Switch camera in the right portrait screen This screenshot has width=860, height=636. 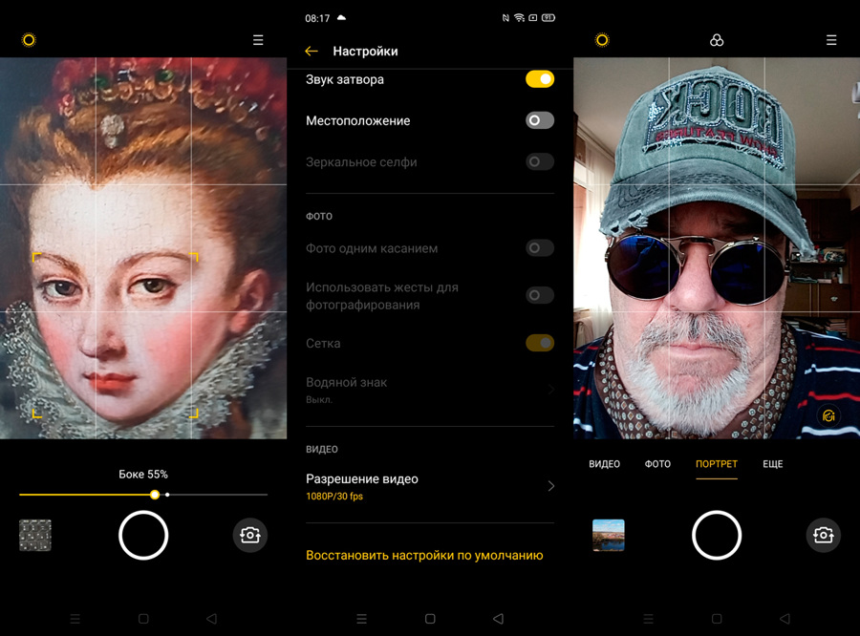pyautogui.click(x=824, y=535)
